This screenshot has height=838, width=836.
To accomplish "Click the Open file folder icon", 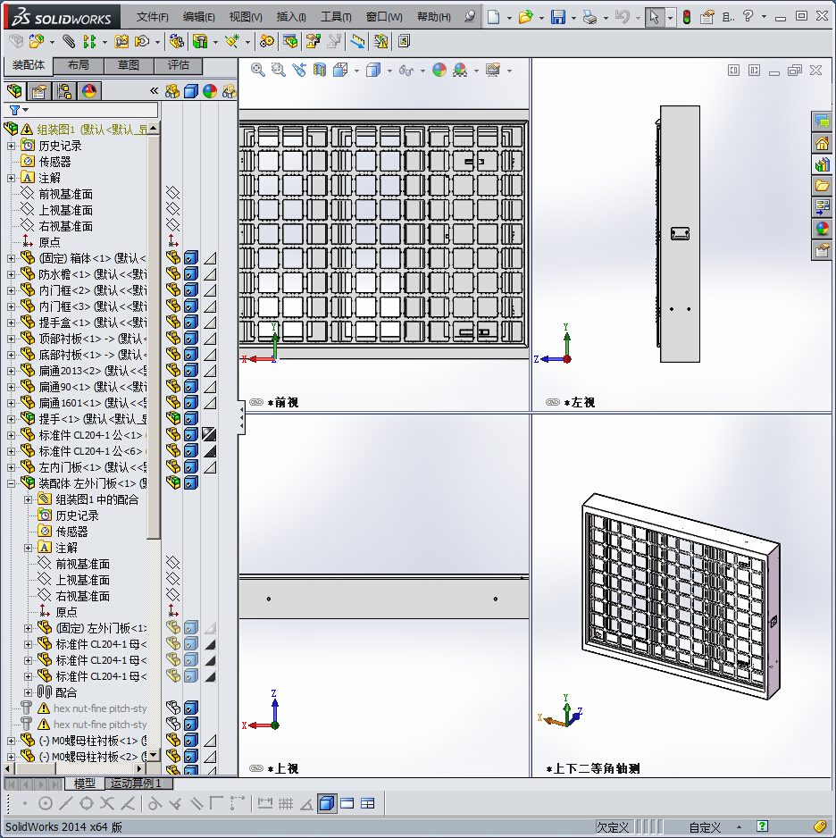I will pos(526,17).
